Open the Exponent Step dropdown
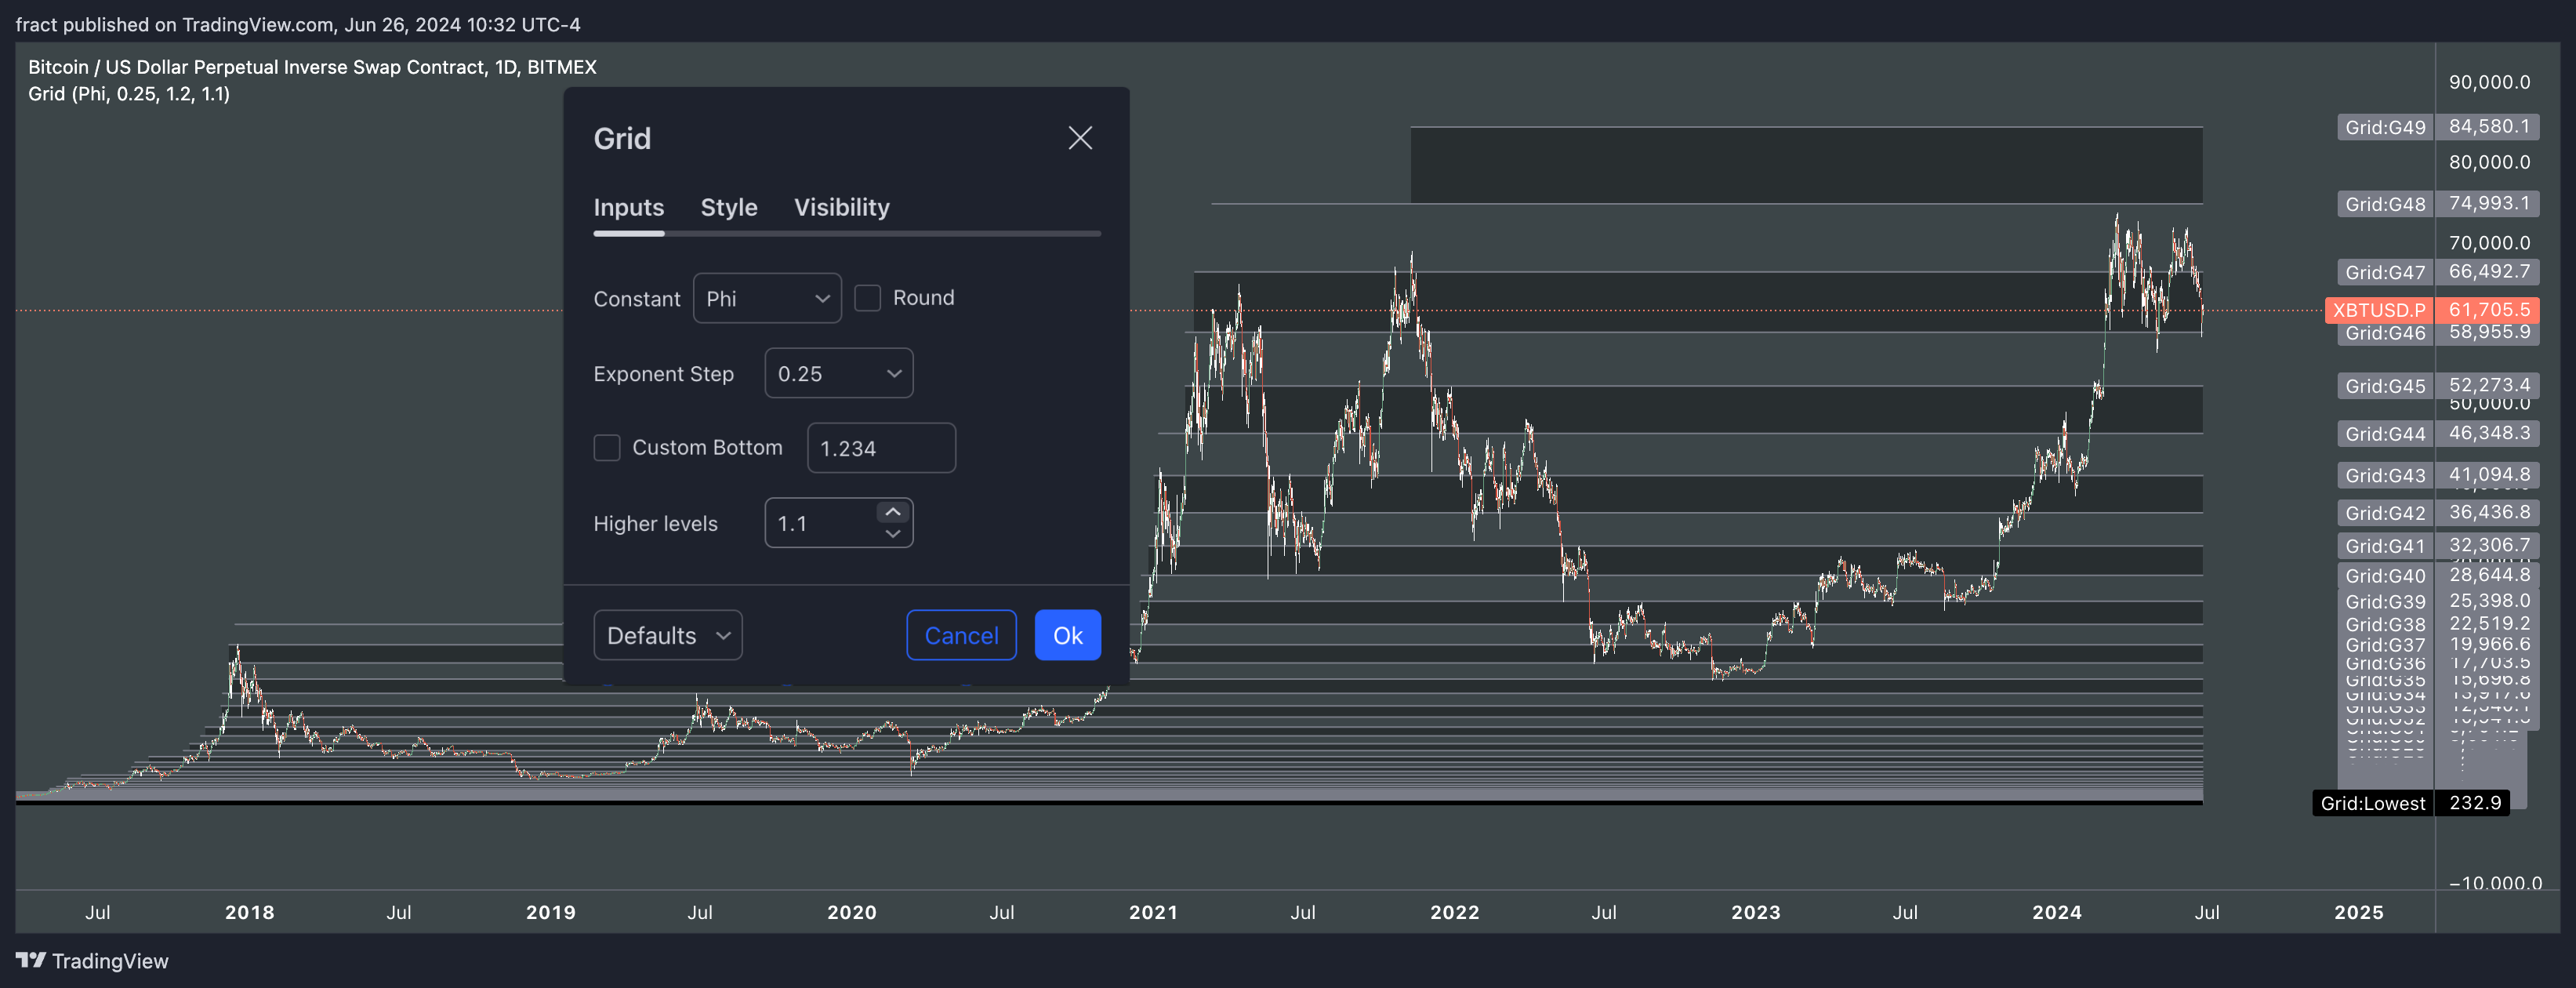 click(x=838, y=373)
